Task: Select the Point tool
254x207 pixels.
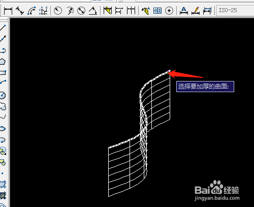Action: [x=3, y=174]
